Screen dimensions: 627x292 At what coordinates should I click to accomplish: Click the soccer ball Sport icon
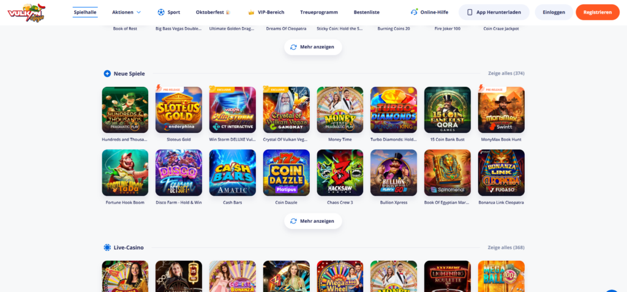[x=161, y=12]
